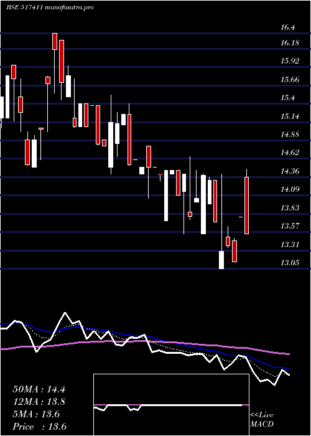Click the '50MA : 14.4' readout

click(39, 389)
